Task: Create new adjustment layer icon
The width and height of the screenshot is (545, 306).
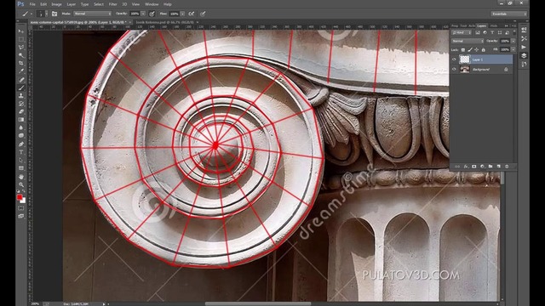Action: point(483,167)
